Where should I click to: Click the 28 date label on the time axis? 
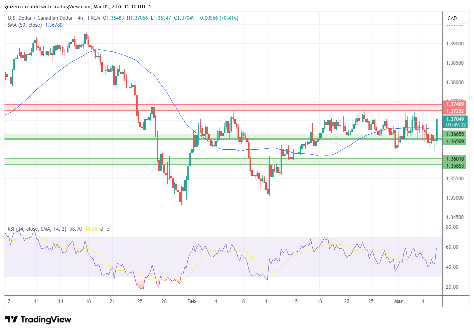pos(164,301)
